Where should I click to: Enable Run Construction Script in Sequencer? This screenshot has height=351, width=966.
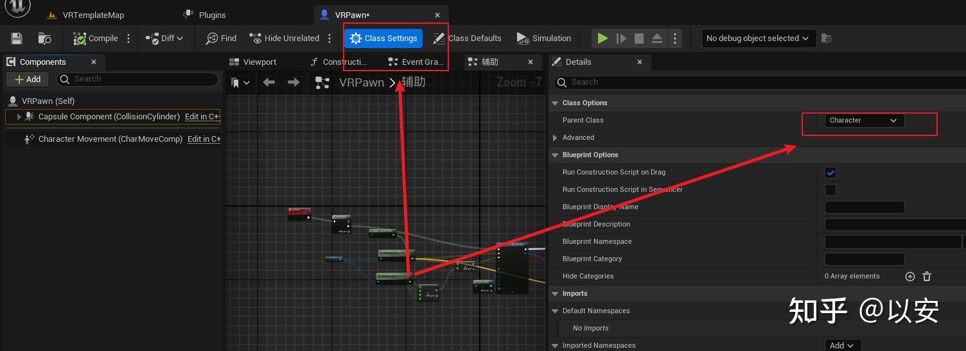(x=830, y=190)
